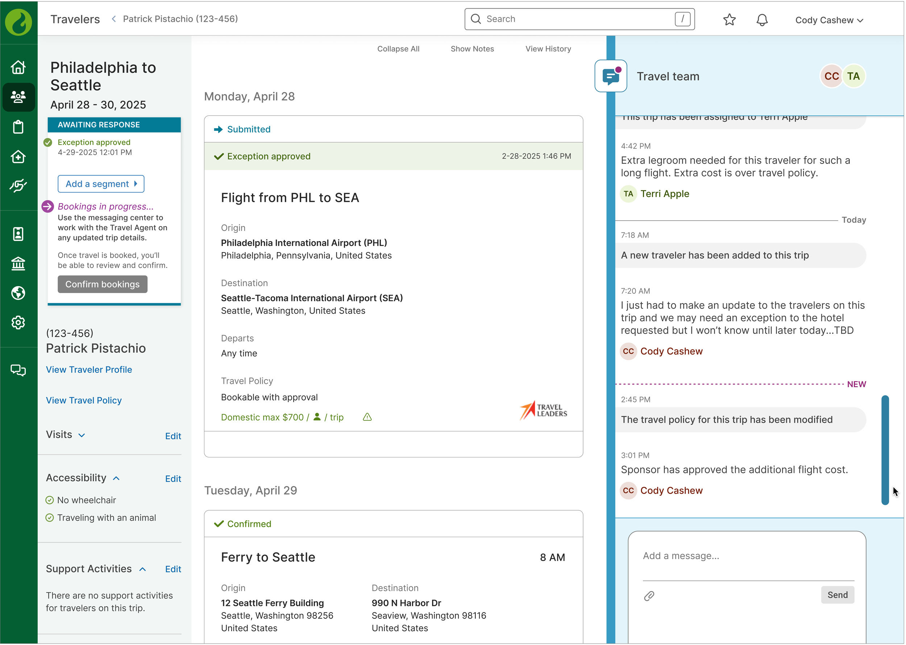Click the chat panel scrollbar

pyautogui.click(x=886, y=451)
